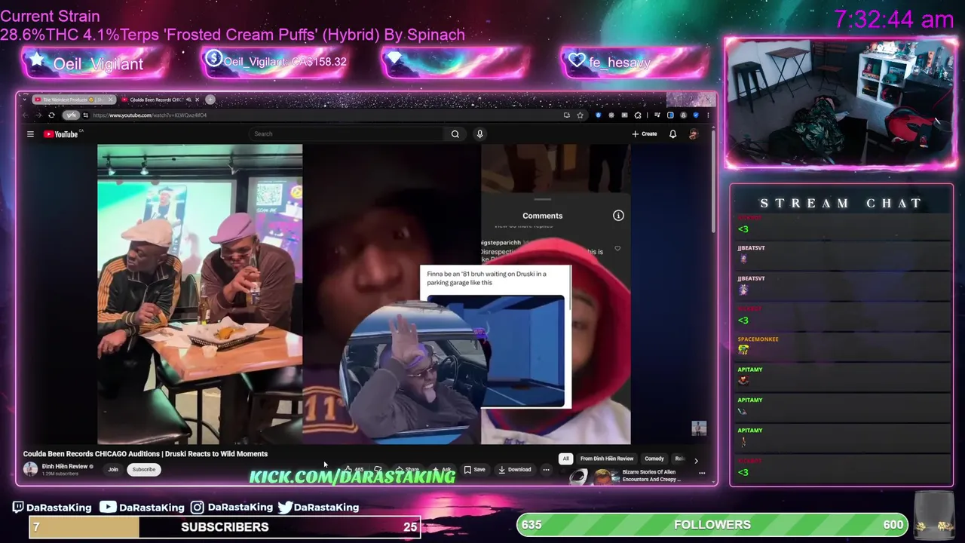Open more actions ellipsis under video

pyautogui.click(x=546, y=469)
